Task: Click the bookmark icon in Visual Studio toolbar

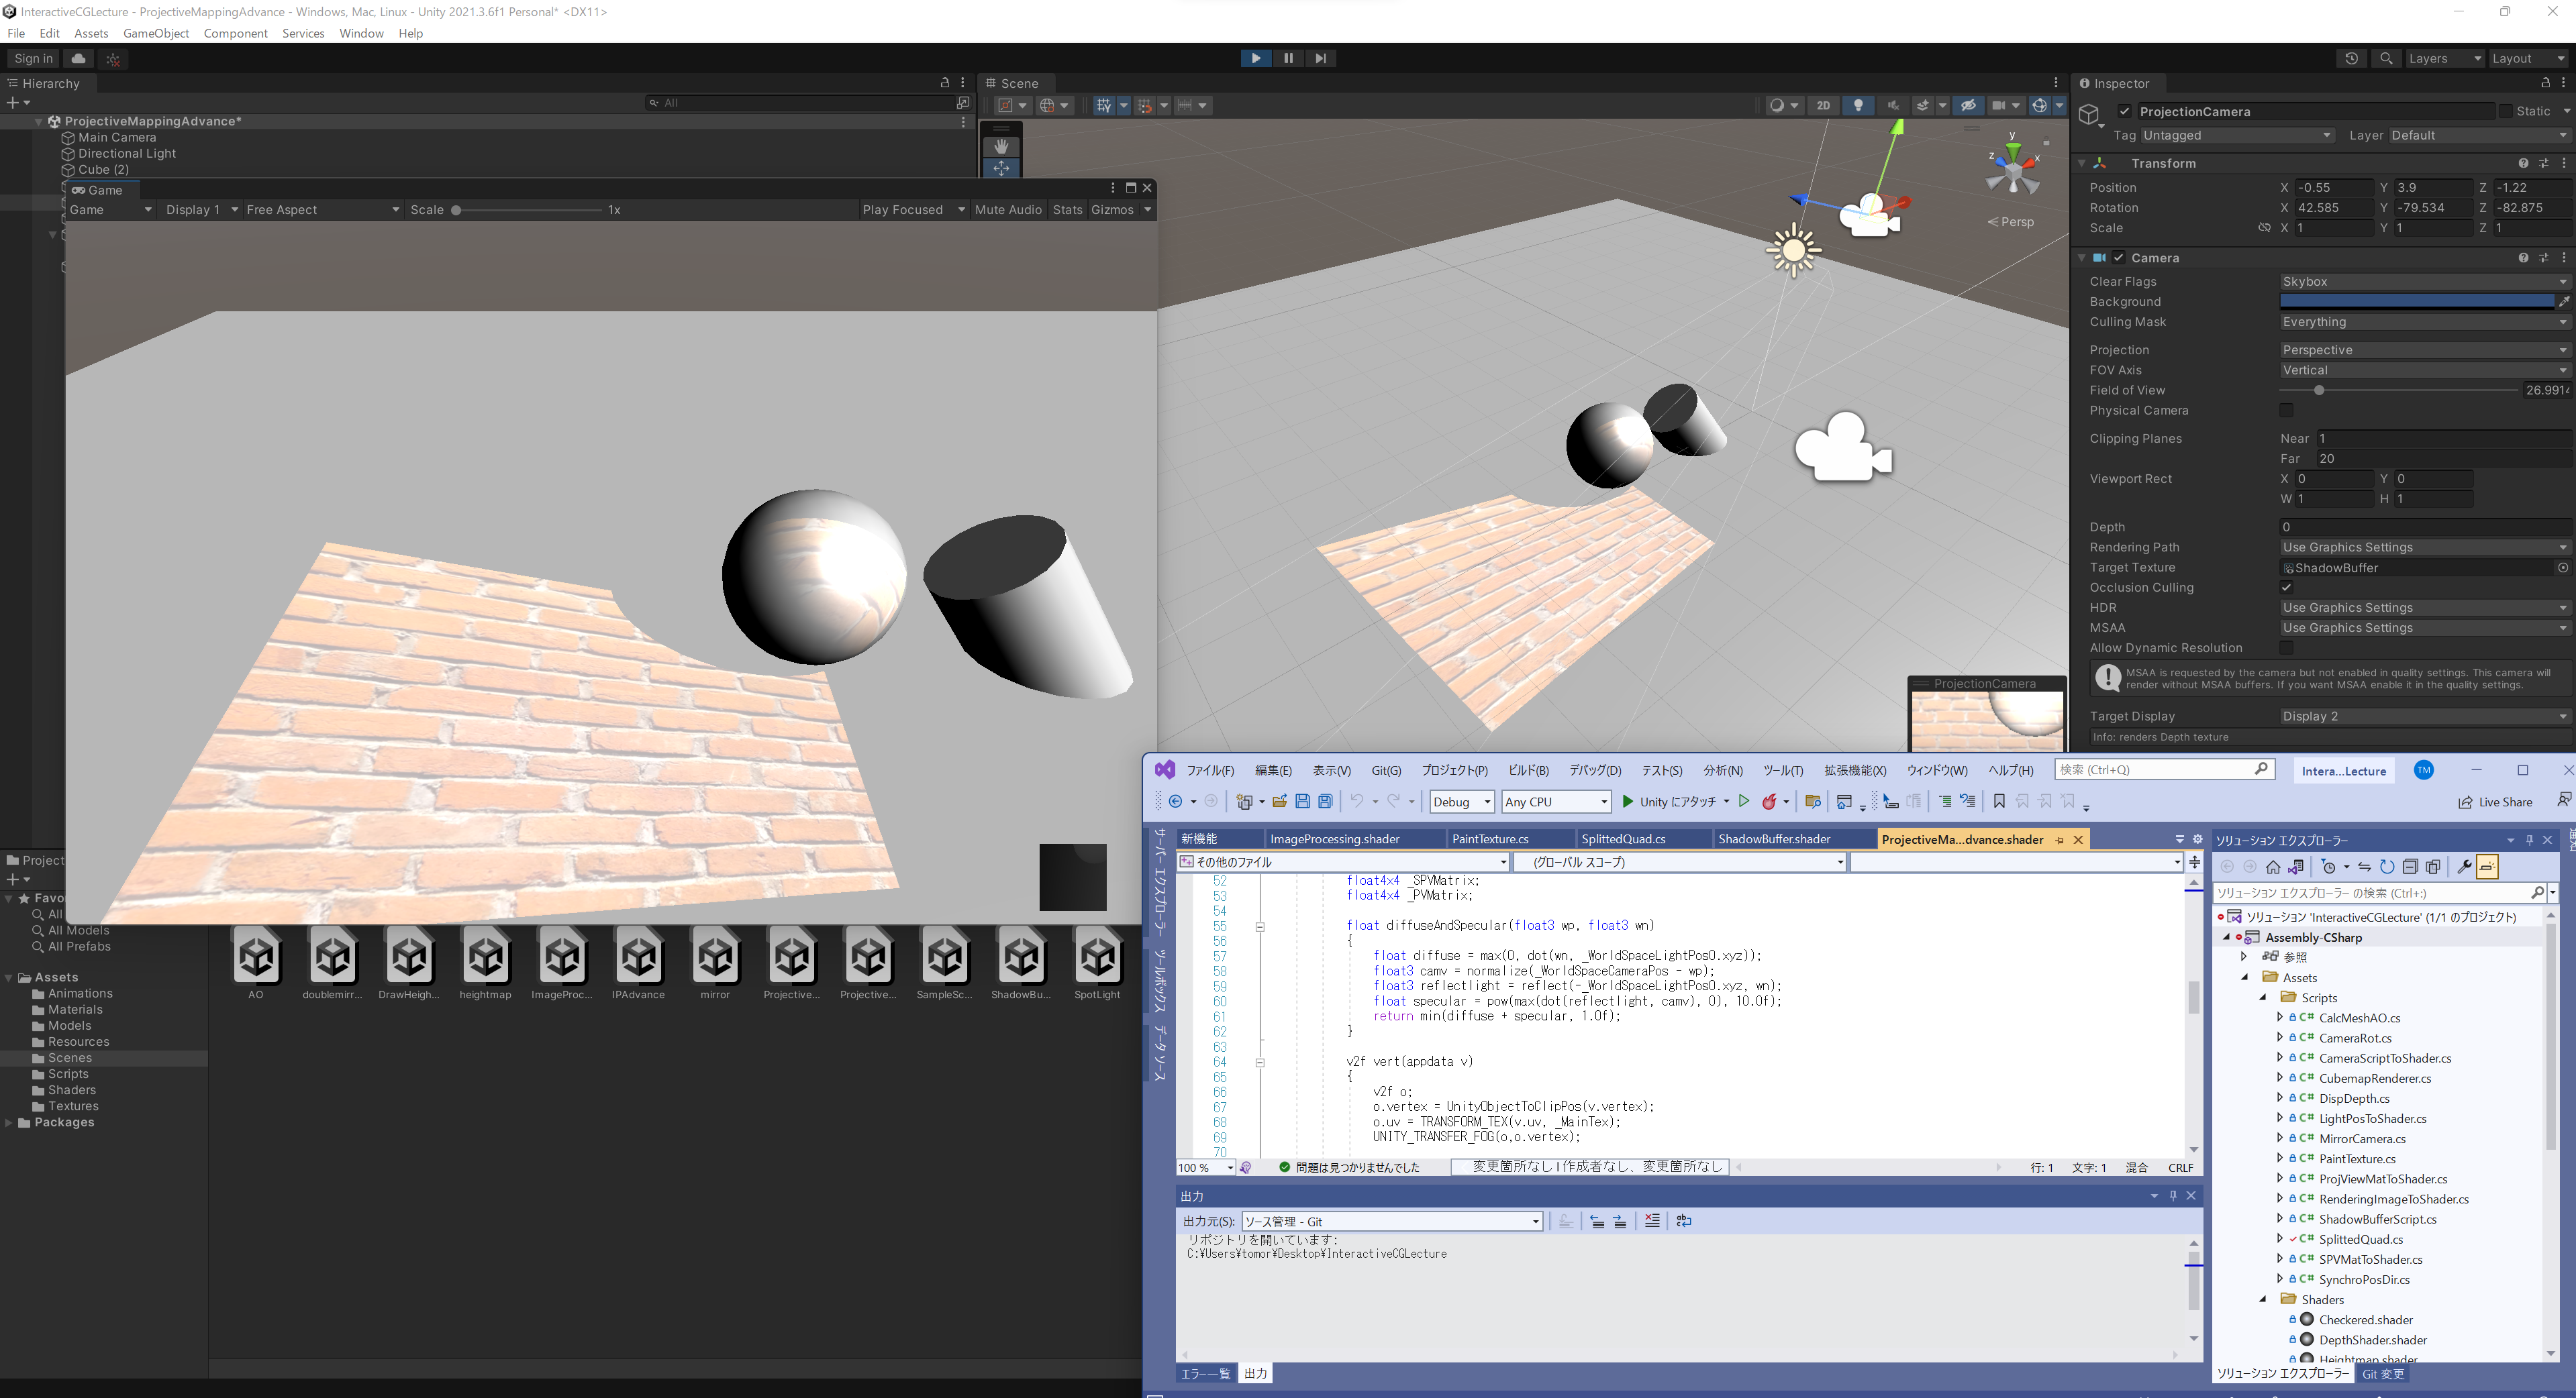Action: pyautogui.click(x=1999, y=802)
